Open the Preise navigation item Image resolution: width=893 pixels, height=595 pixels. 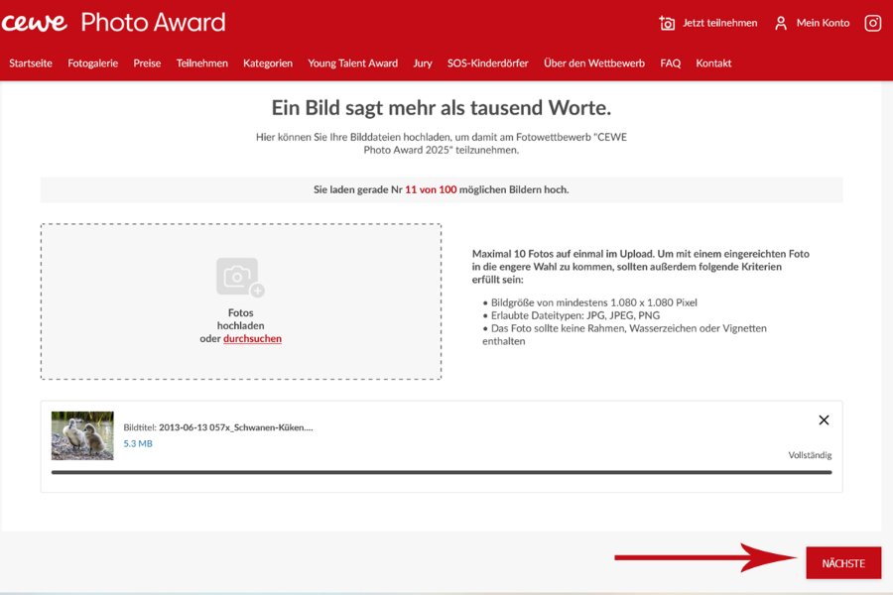click(147, 63)
